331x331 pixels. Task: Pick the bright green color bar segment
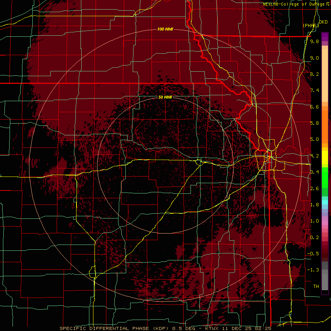[325, 177]
